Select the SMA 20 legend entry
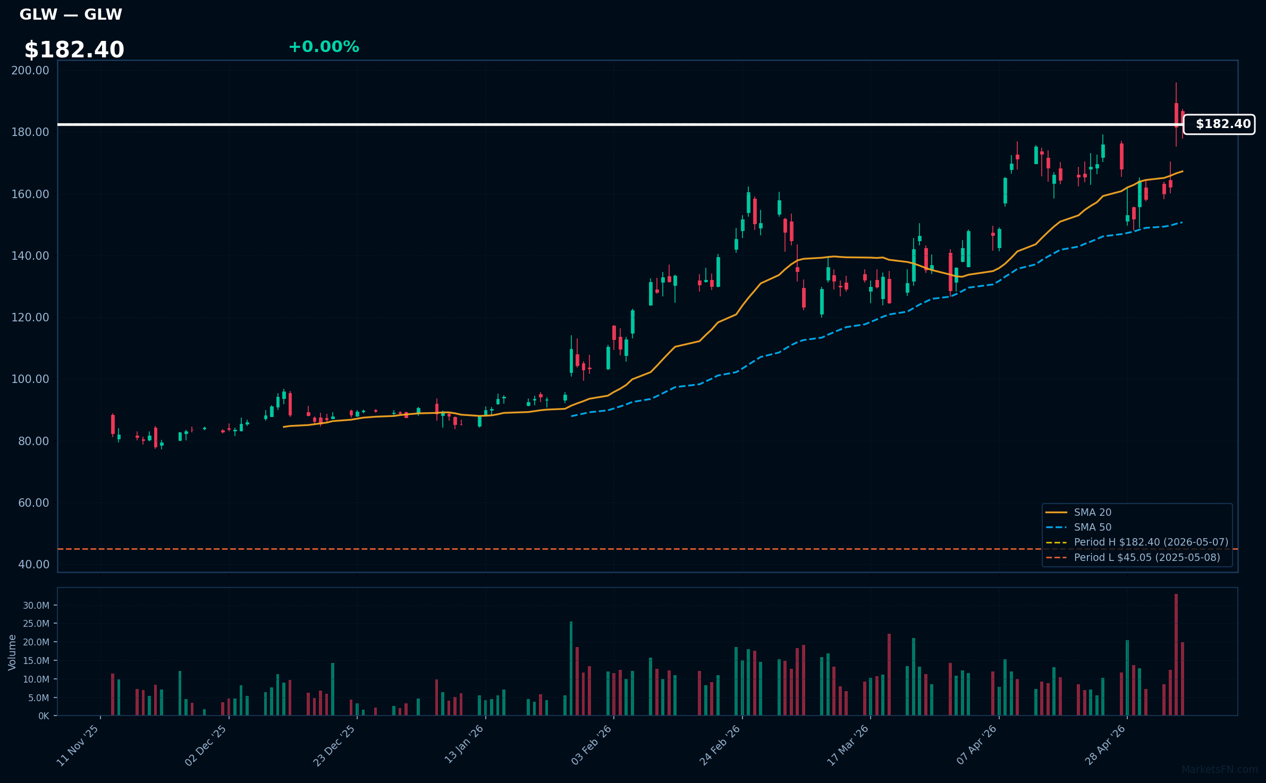Image resolution: width=1266 pixels, height=783 pixels. (1078, 512)
